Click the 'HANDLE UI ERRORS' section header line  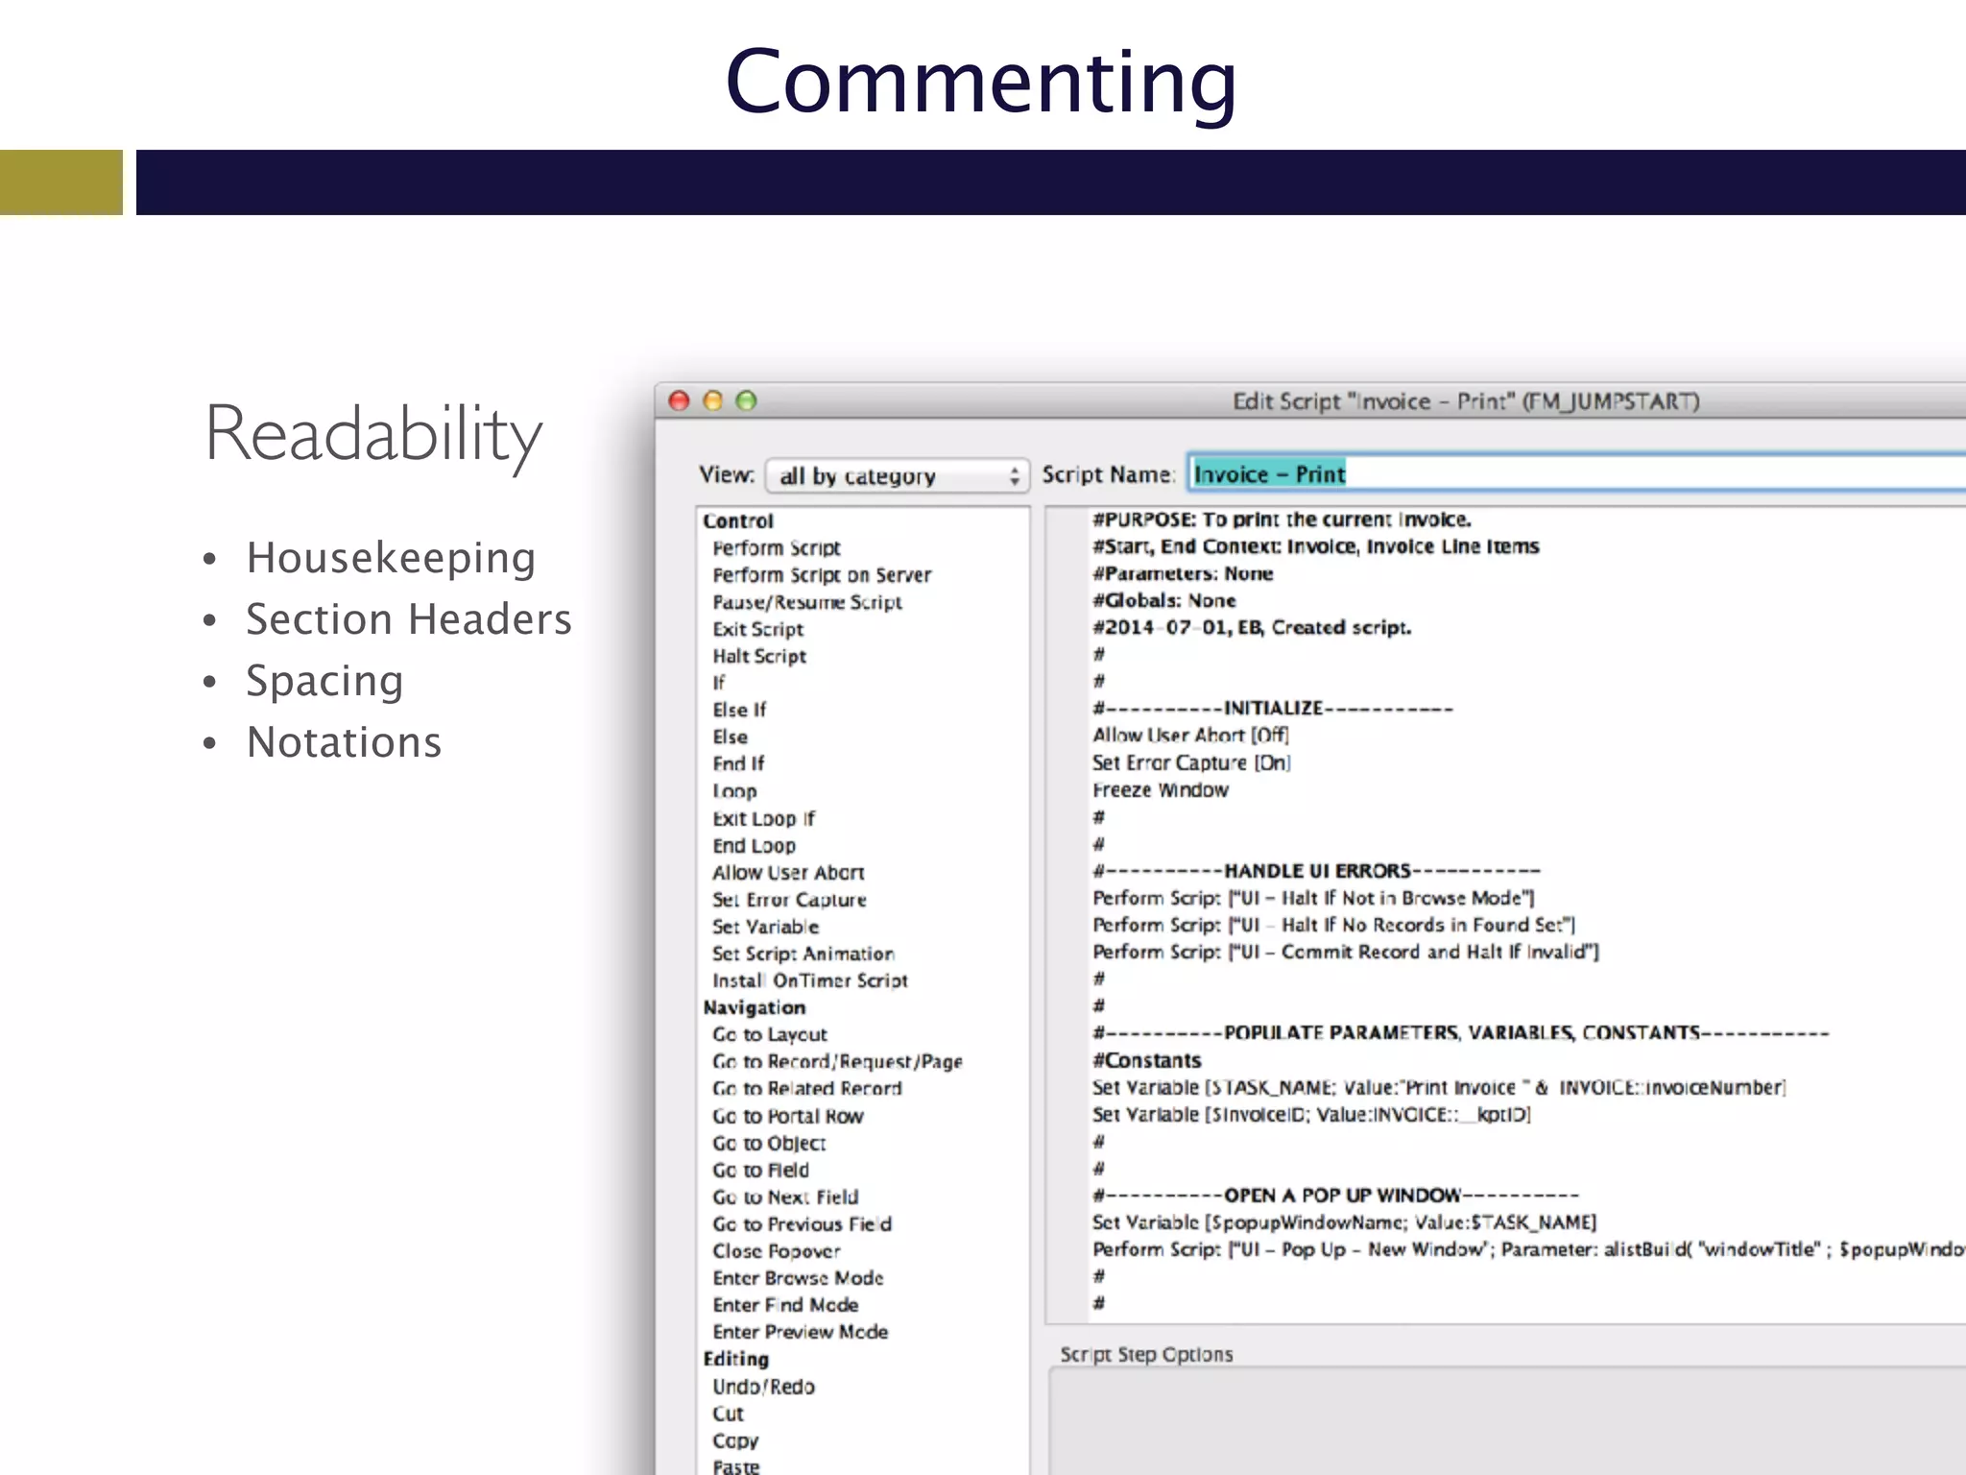[x=1315, y=871]
